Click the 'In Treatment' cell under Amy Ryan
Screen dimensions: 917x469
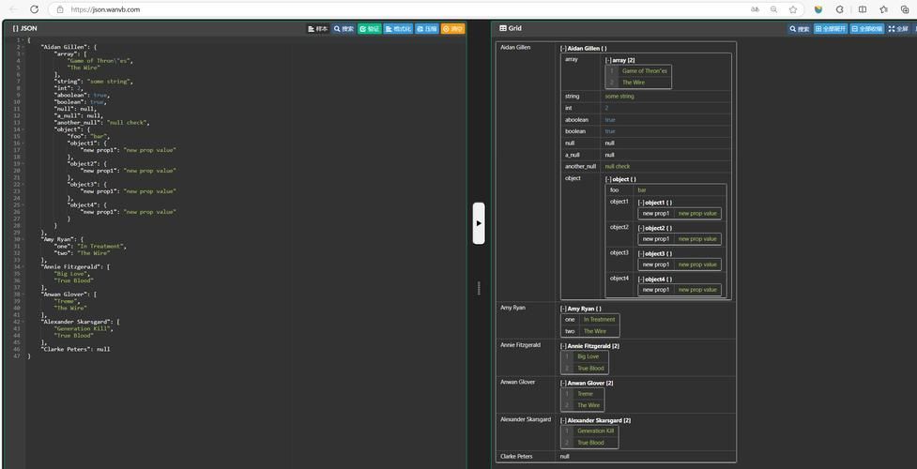600,319
